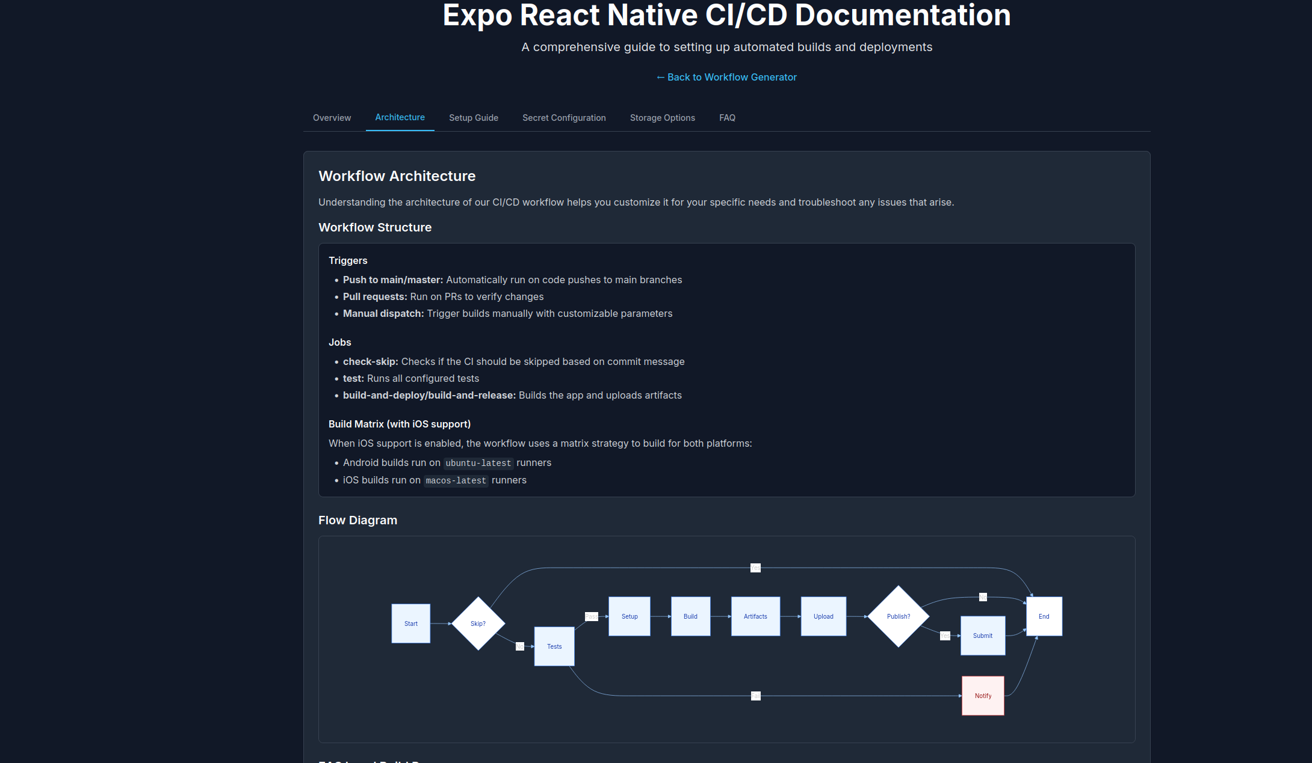This screenshot has height=763, width=1312.
Task: Click the Setup node in diagram
Action: pos(630,616)
